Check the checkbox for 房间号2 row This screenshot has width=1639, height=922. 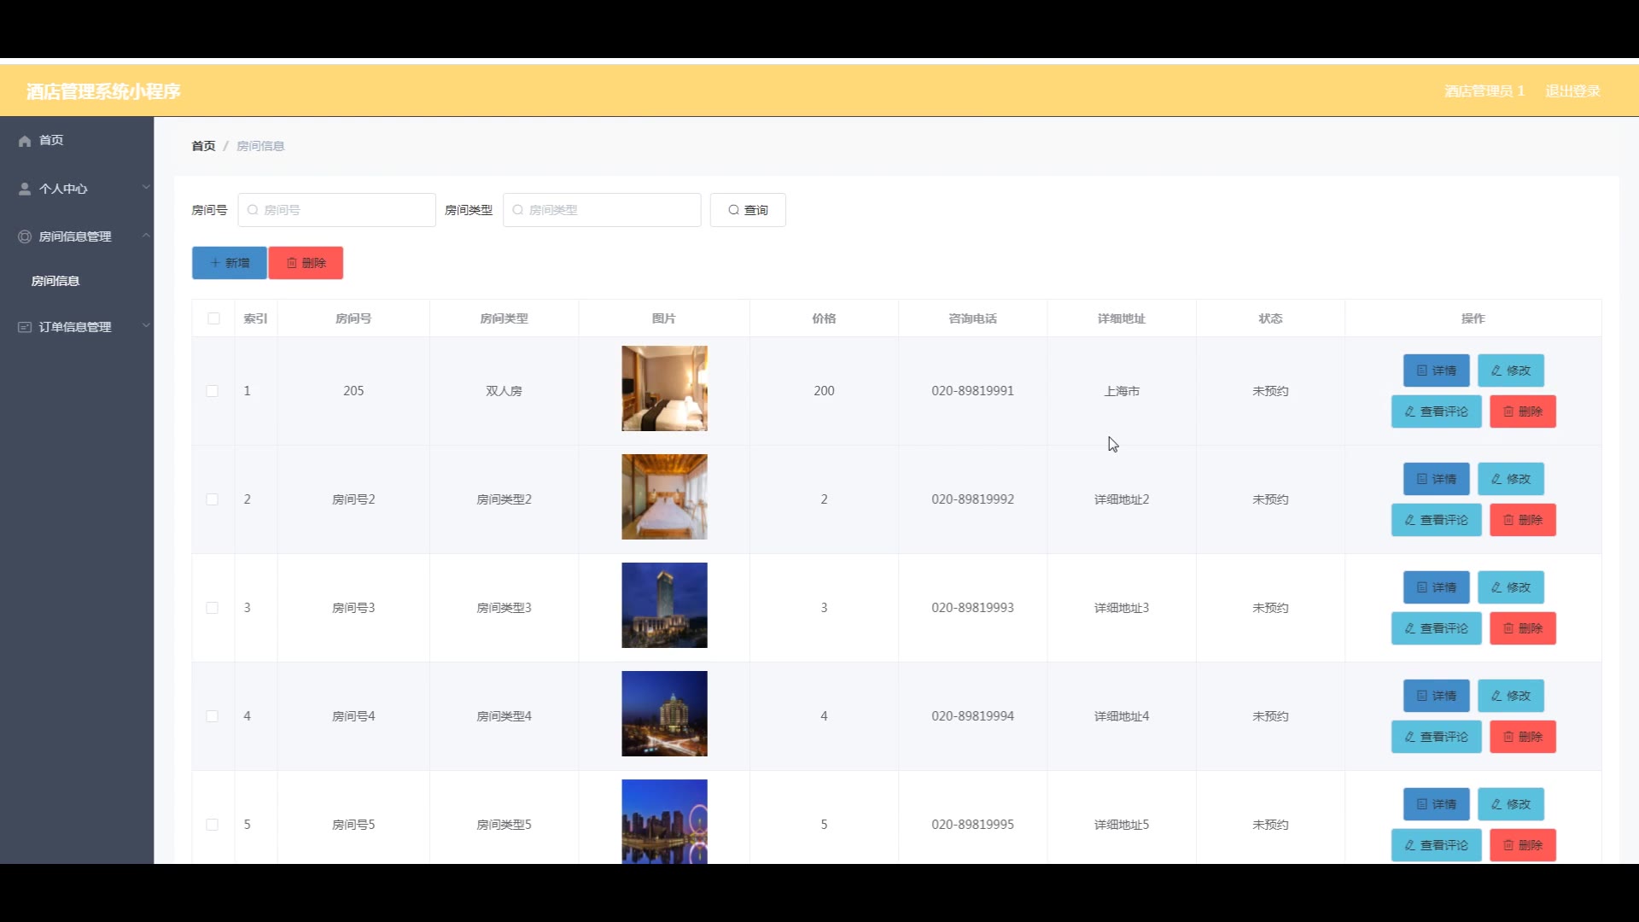[213, 499]
